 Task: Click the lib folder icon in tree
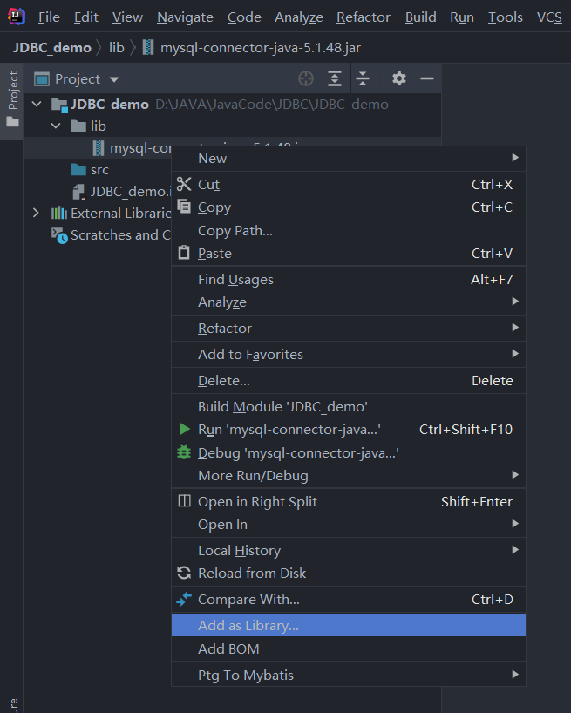point(78,126)
